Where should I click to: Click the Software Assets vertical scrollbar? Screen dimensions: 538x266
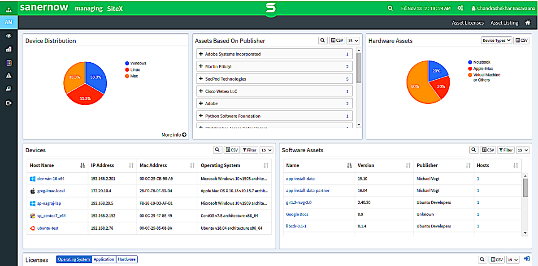(x=525, y=204)
